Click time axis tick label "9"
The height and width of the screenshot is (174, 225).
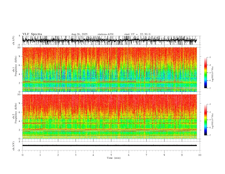point(182,155)
